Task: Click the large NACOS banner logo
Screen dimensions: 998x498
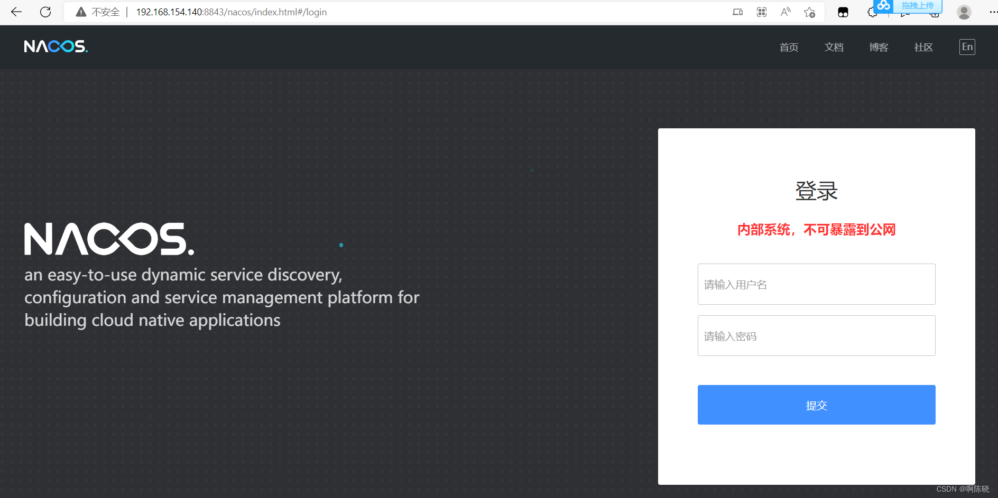Action: [109, 239]
